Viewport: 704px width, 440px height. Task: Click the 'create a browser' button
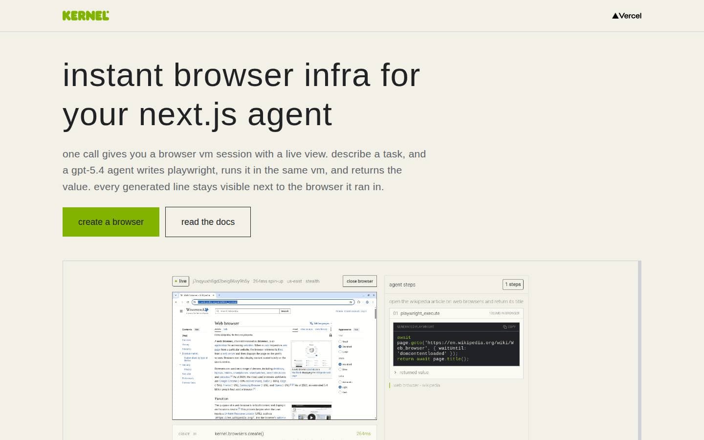pyautogui.click(x=111, y=222)
